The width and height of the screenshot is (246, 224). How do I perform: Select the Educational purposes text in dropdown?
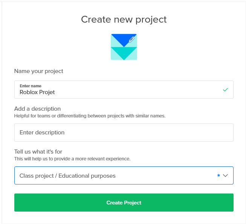pyautogui.click(x=87, y=176)
